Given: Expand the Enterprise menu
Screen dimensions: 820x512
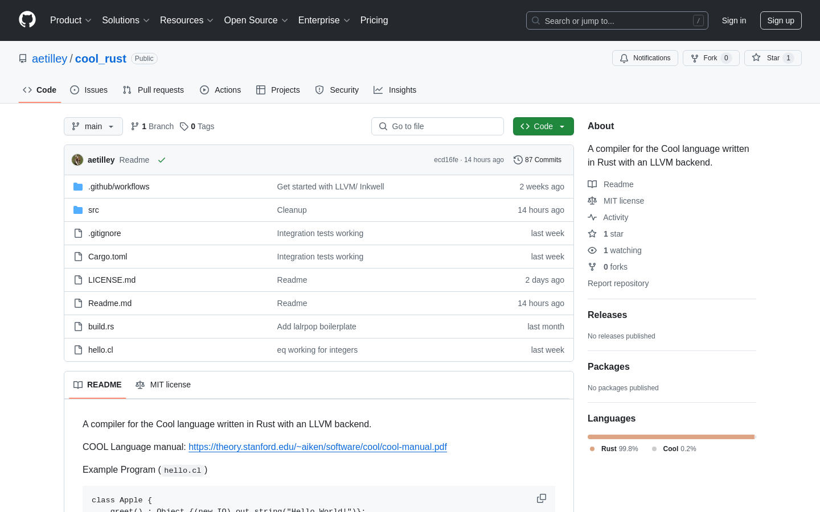Looking at the screenshot, I should (324, 20).
